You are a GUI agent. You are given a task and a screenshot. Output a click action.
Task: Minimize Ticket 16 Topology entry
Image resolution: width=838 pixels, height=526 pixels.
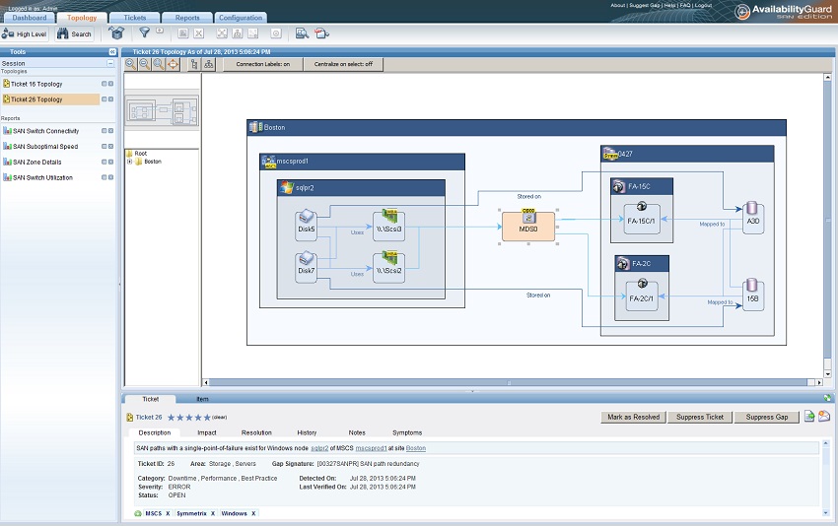(105, 84)
